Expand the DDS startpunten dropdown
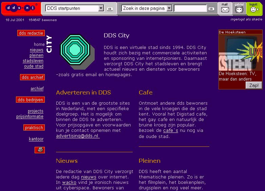 tap(101, 8)
